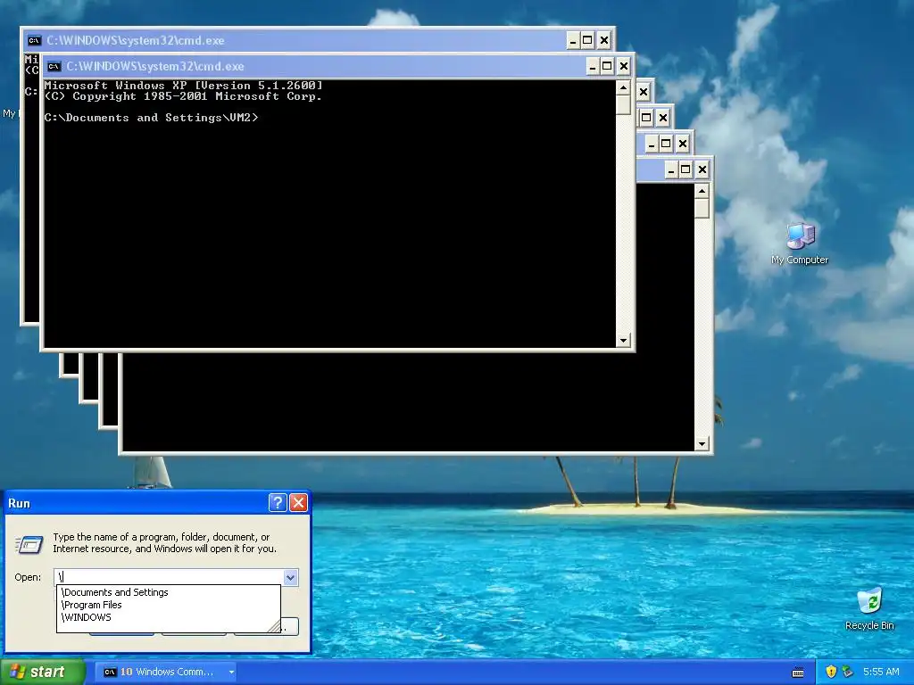Image resolution: width=914 pixels, height=685 pixels.
Task: Close the rearmost cmd.exe window
Action: click(604, 40)
